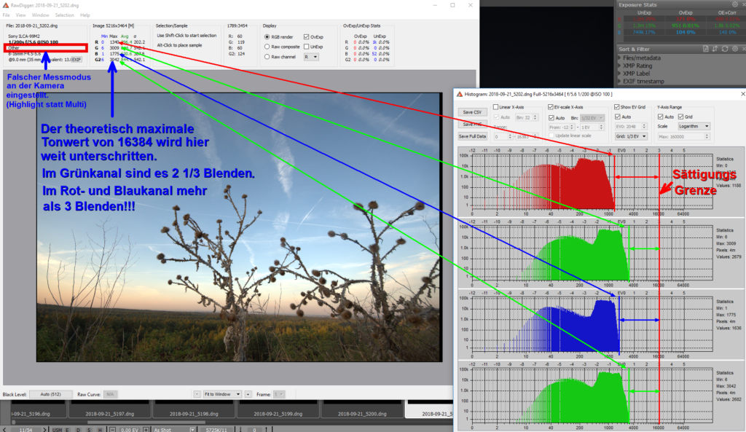Toggle the OvExp display checkbox
This screenshot has width=746, height=432.
pyautogui.click(x=307, y=36)
